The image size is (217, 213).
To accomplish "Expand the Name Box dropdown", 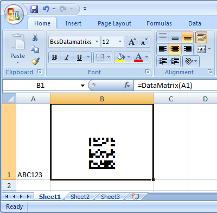I will point(82,86).
